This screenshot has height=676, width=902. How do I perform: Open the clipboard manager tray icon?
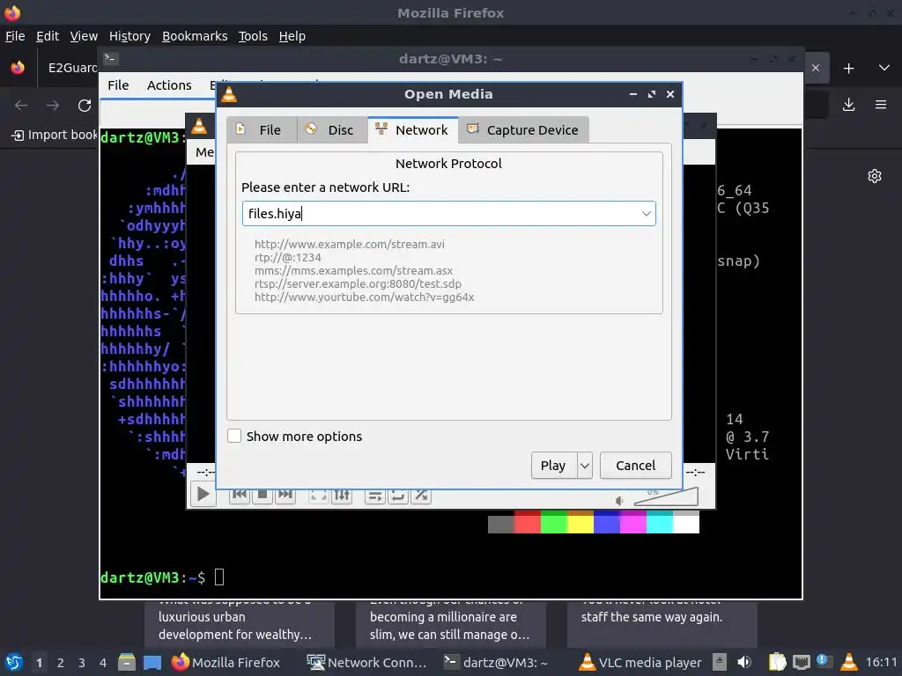[x=777, y=662]
